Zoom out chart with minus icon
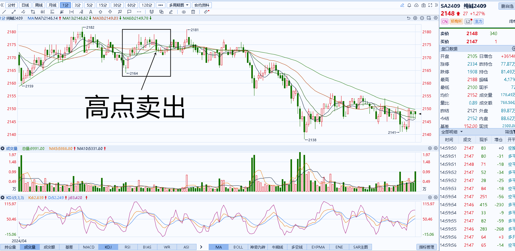Image resolution: width=515 pixels, height=251 pixels. coord(422,18)
